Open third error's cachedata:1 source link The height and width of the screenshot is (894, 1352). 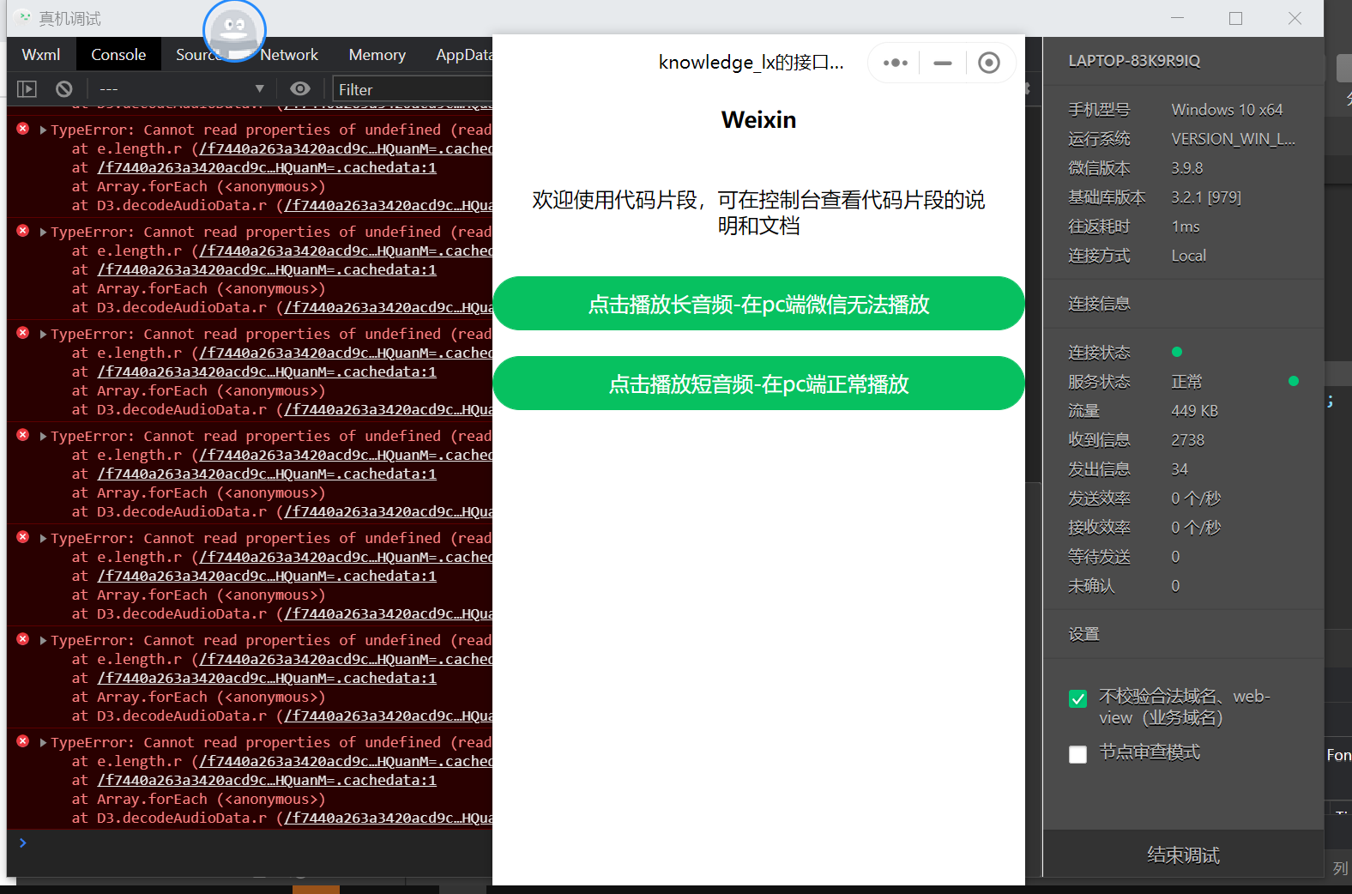[x=267, y=372]
